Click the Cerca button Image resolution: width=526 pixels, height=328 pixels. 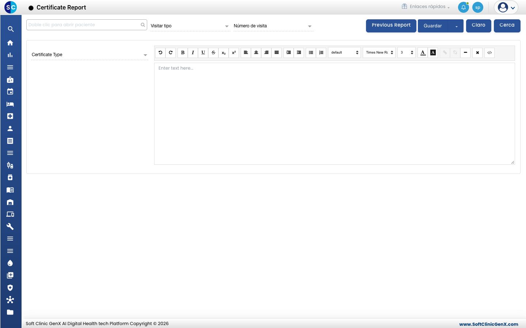tap(507, 26)
